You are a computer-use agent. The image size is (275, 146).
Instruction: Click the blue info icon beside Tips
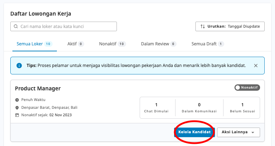[19, 66]
